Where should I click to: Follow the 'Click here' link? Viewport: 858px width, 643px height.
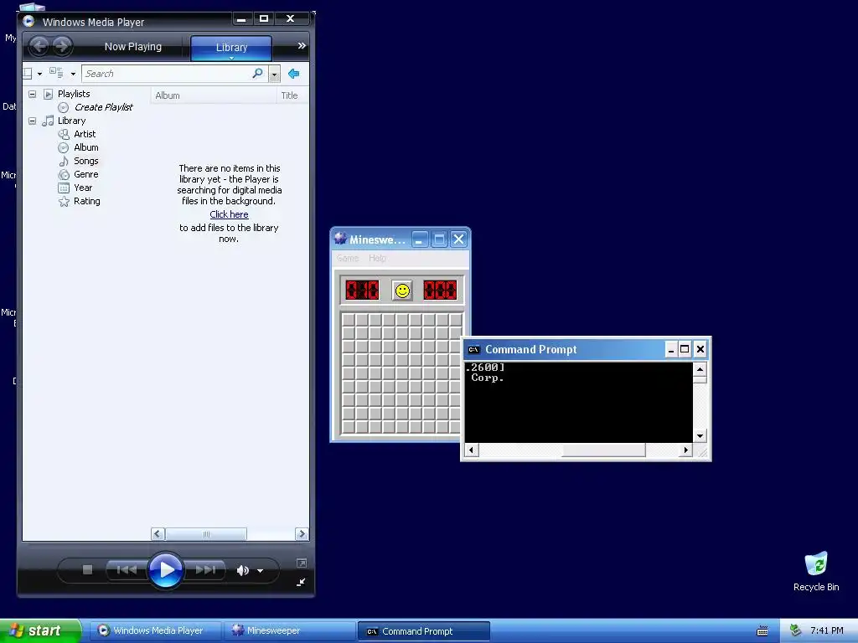229,214
